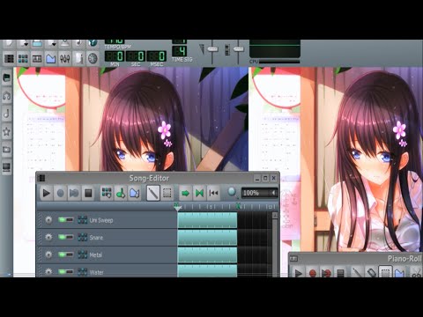Solo the Snare track
423x317 pixels.
[70, 237]
